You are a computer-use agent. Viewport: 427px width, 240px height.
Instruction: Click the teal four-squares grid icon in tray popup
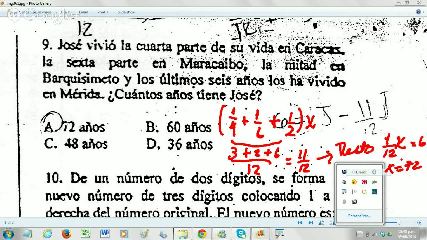(374, 192)
